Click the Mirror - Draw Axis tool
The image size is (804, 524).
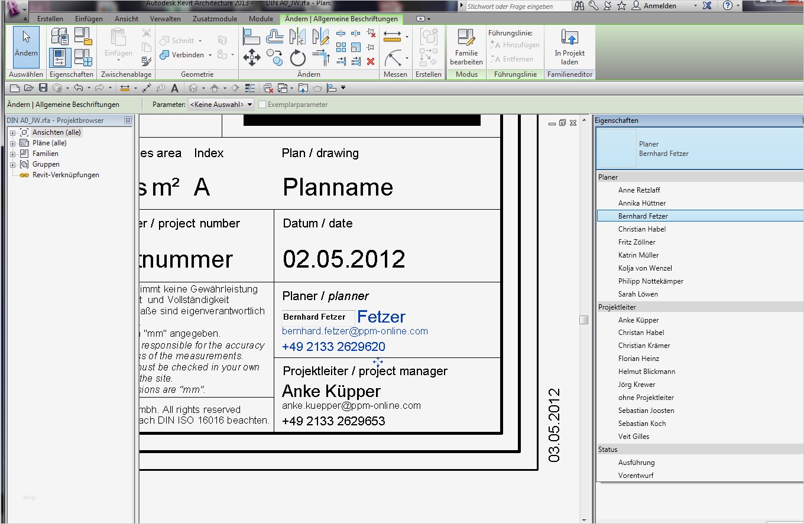click(320, 37)
